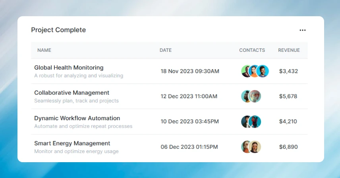Sort table by NAME column header
Image resolution: width=340 pixels, height=178 pixels.
(44, 50)
